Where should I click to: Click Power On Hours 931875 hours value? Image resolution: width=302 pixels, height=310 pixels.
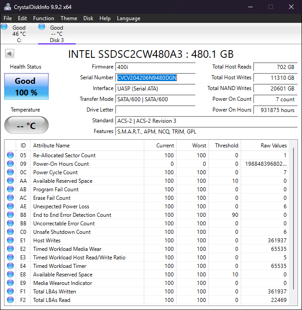(x=276, y=110)
